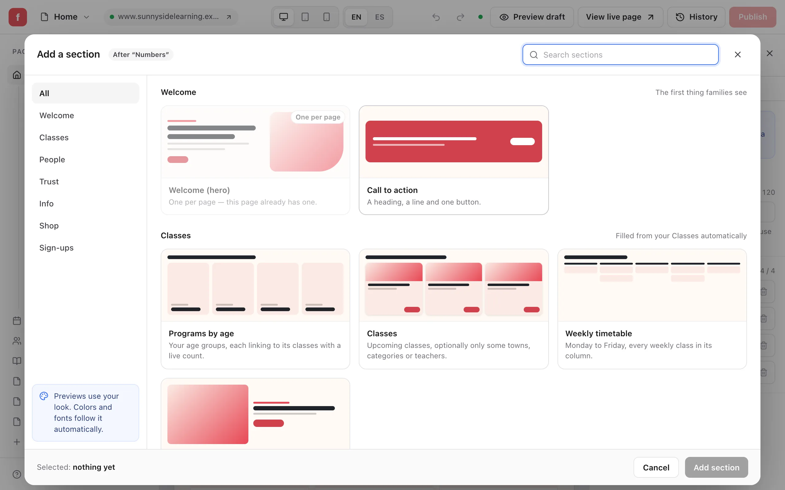The height and width of the screenshot is (490, 785).
Task: Select the Info category
Action: click(x=85, y=204)
